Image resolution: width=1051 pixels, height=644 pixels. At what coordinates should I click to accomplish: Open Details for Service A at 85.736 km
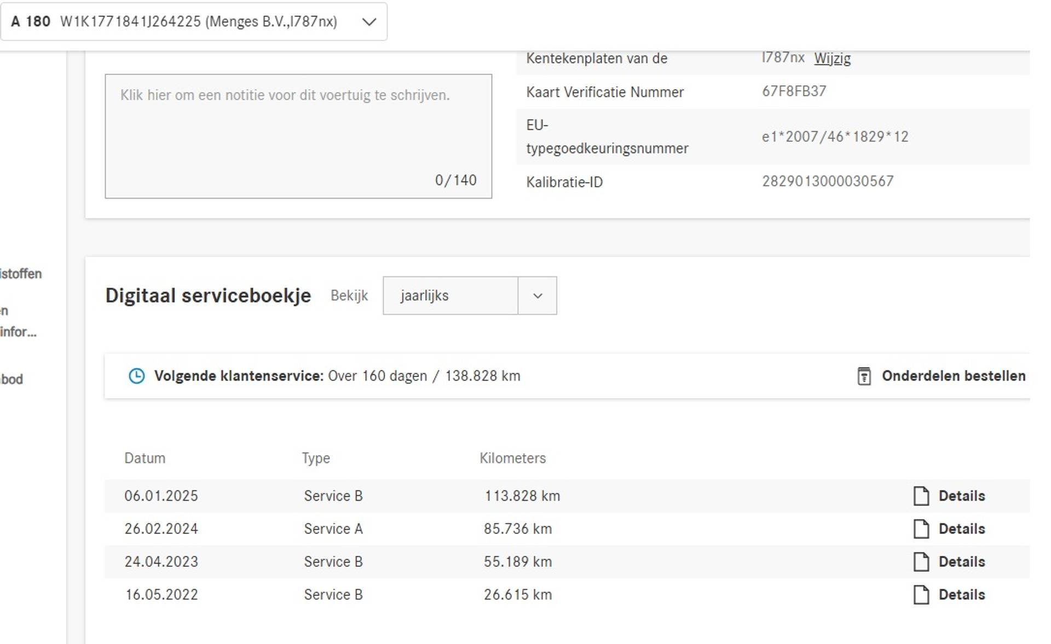961,529
